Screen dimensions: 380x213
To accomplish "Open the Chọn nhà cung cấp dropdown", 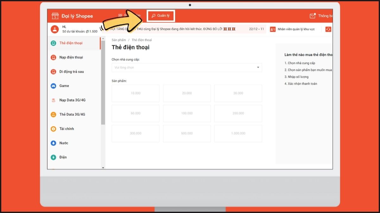I will point(187,68).
